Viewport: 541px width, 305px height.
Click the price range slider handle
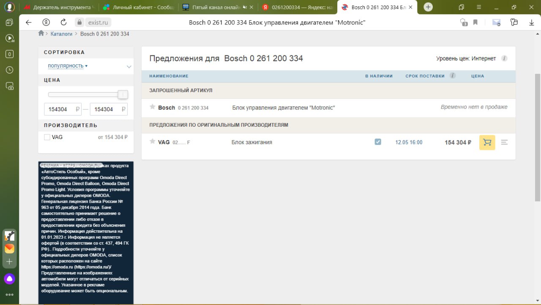point(123,95)
